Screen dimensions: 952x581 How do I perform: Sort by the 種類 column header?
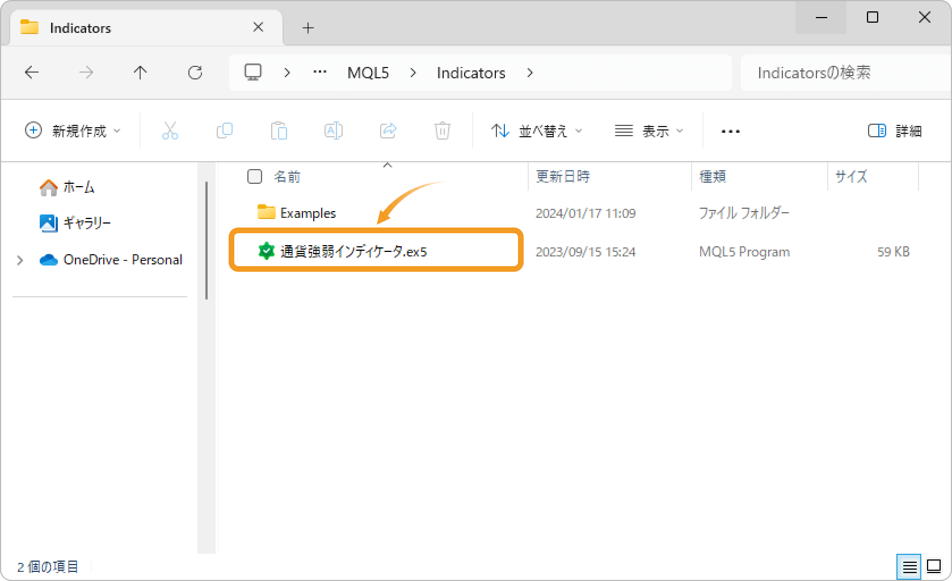[x=713, y=176]
